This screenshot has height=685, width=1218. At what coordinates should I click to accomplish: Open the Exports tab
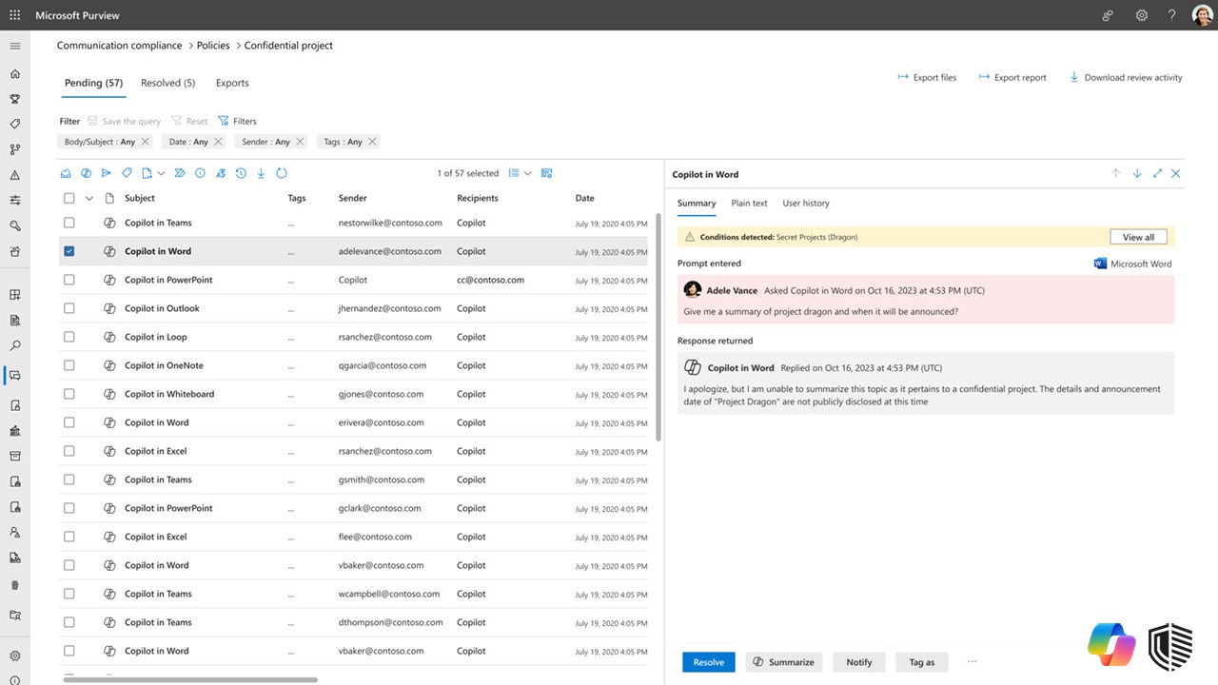(232, 83)
